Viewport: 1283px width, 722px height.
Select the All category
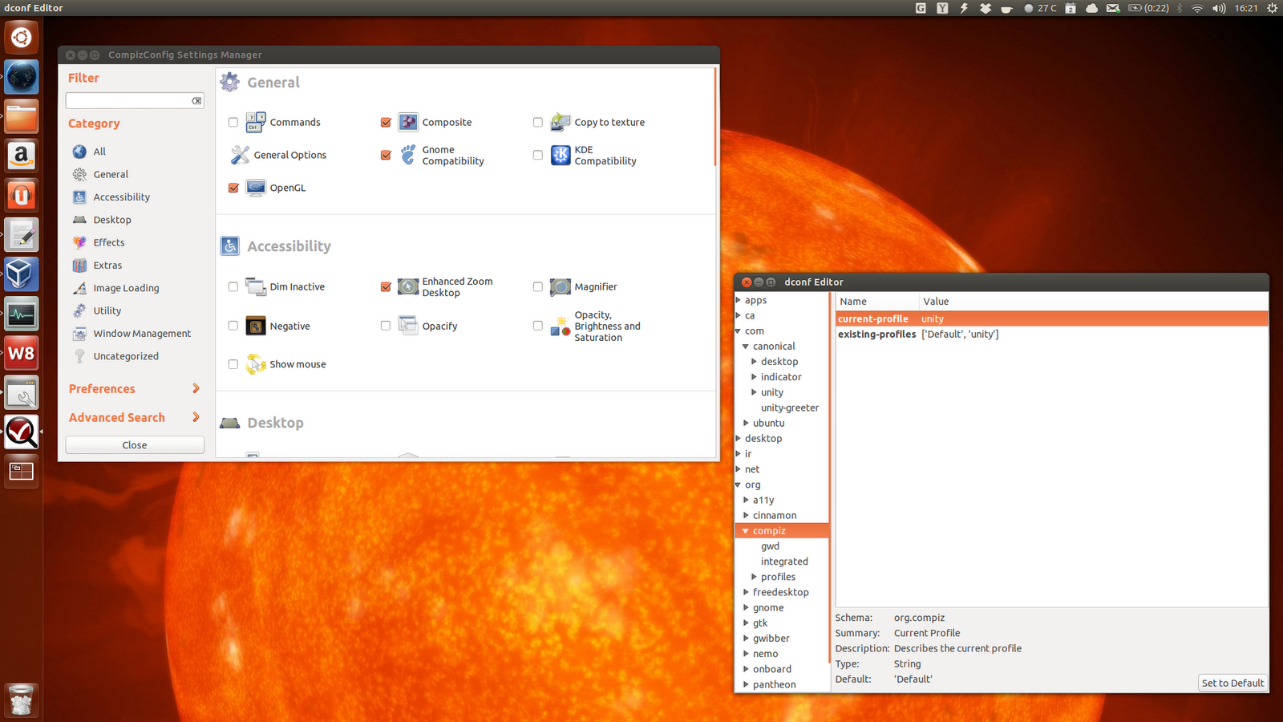(99, 152)
